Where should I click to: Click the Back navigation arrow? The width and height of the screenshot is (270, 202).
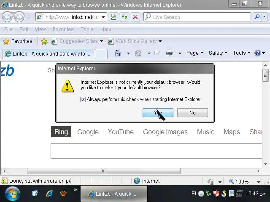[7, 17]
